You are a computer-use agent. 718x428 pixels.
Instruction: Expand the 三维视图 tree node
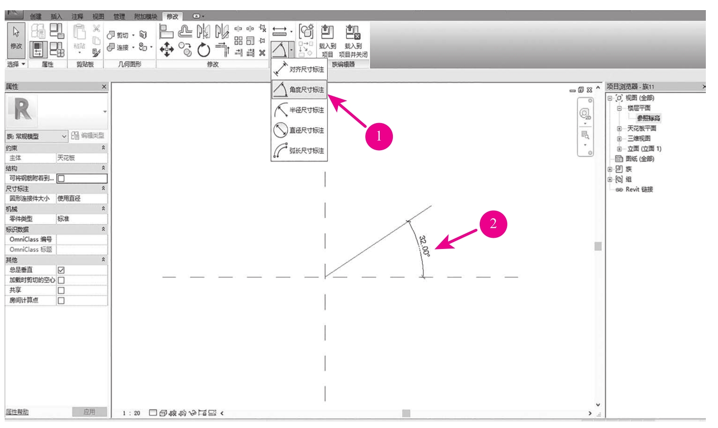[619, 138]
